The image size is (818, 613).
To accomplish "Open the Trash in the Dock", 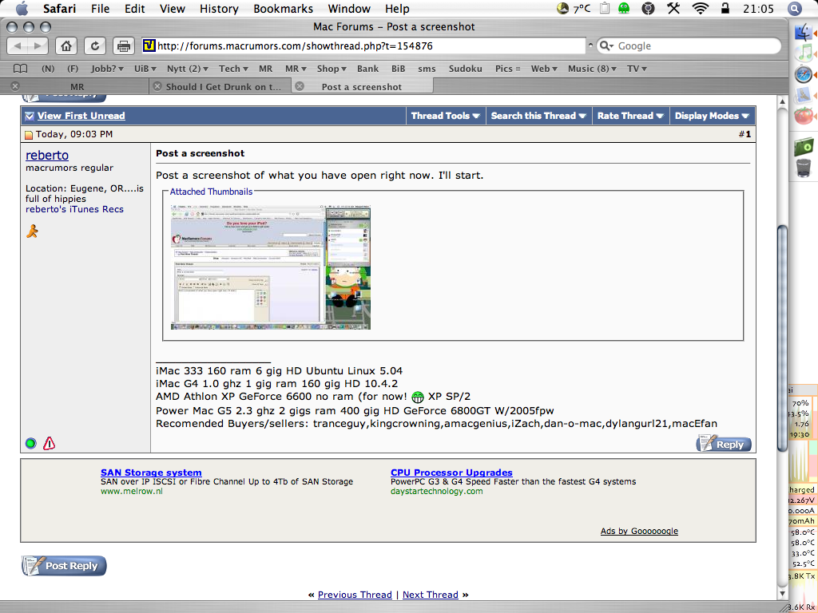I will click(x=804, y=168).
